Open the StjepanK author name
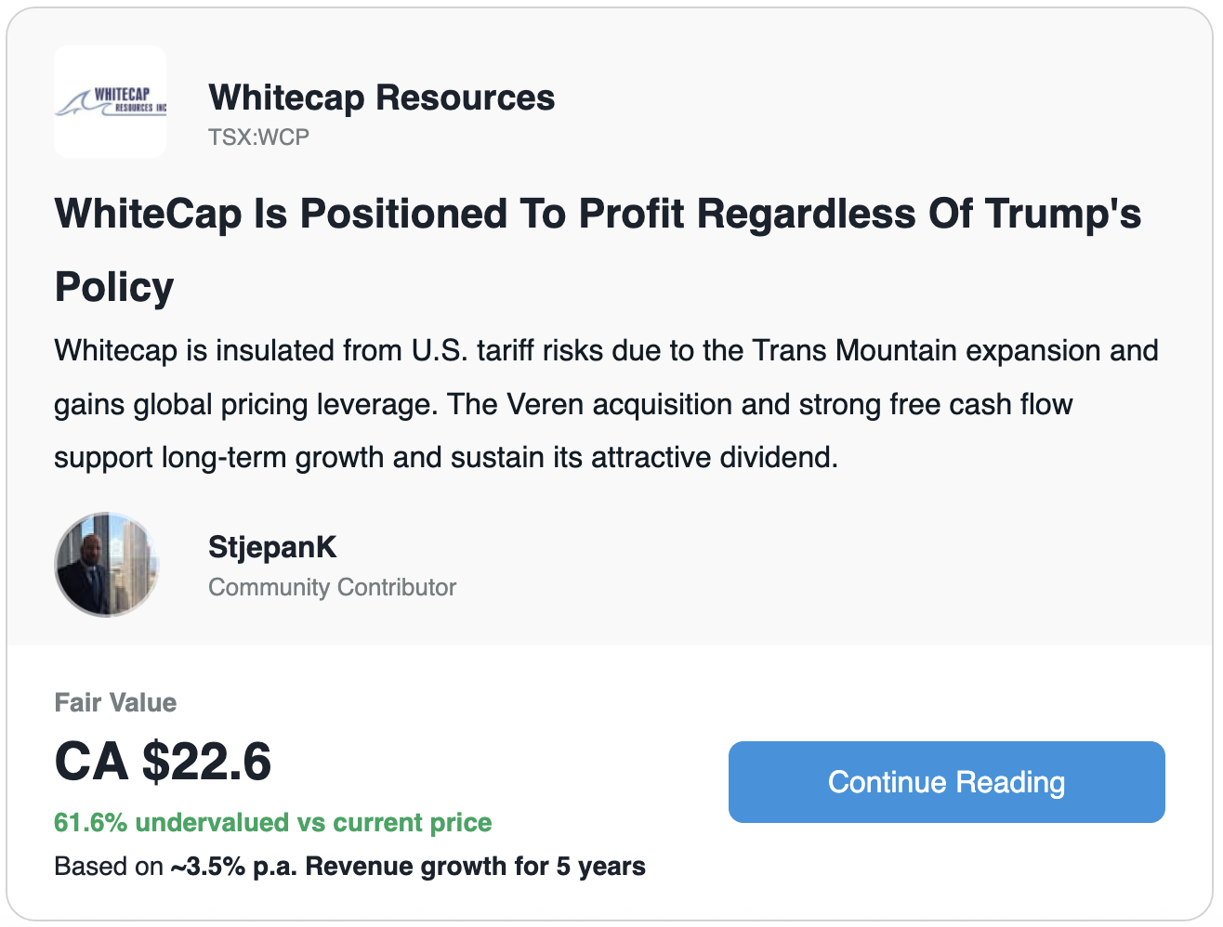1223x927 pixels. 272,547
